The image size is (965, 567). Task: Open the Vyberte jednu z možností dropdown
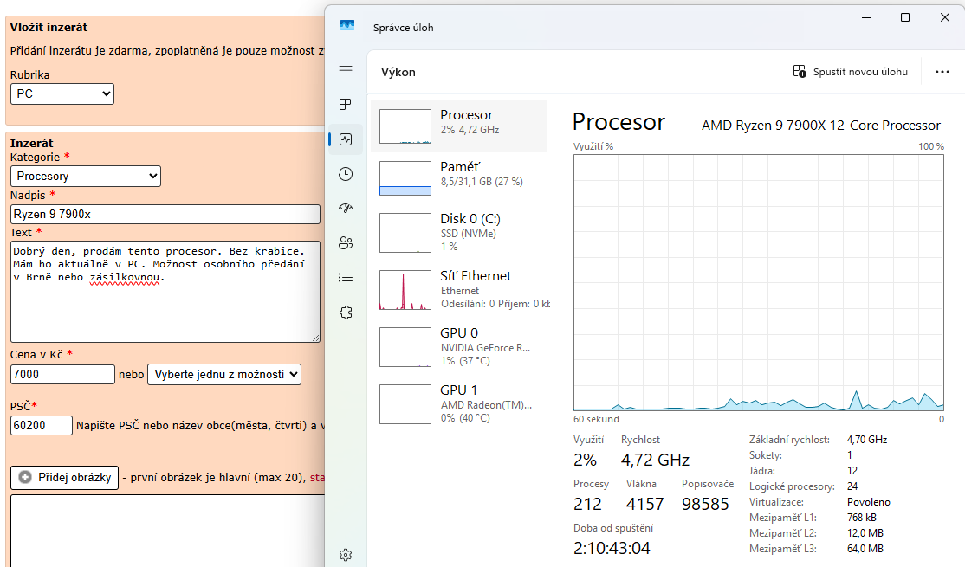click(224, 375)
